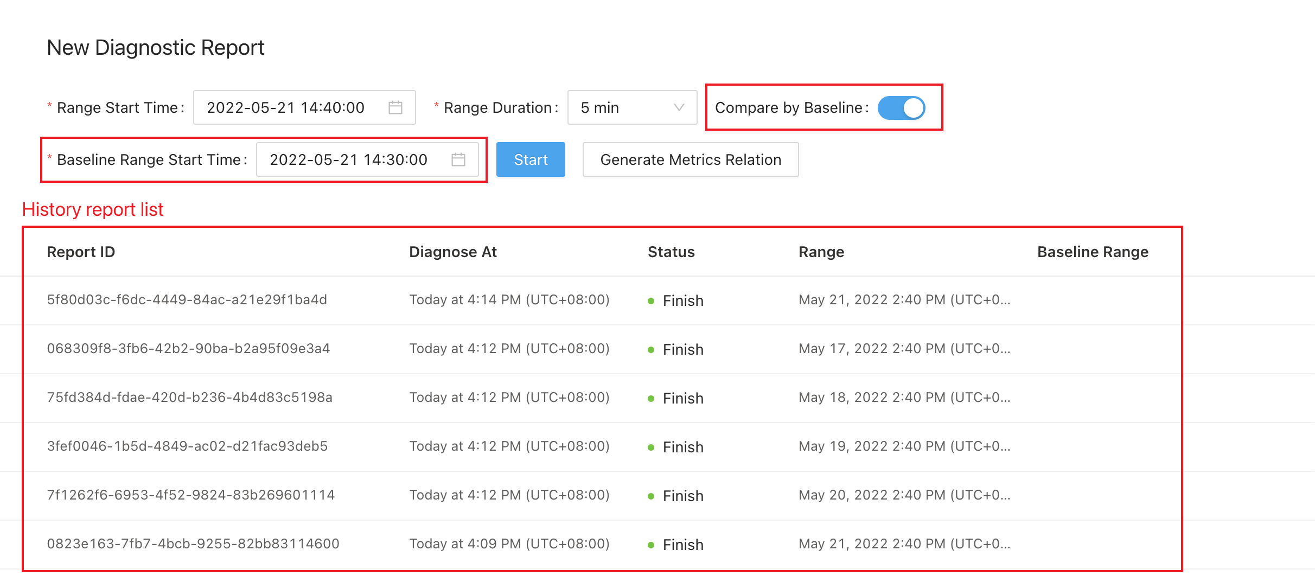Click the Status column header
Image resolution: width=1315 pixels, height=576 pixels.
point(671,252)
